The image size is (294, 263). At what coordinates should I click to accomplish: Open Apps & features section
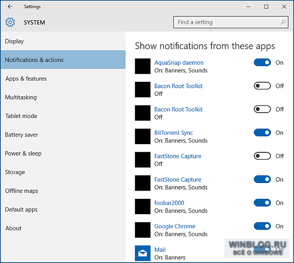point(63,79)
